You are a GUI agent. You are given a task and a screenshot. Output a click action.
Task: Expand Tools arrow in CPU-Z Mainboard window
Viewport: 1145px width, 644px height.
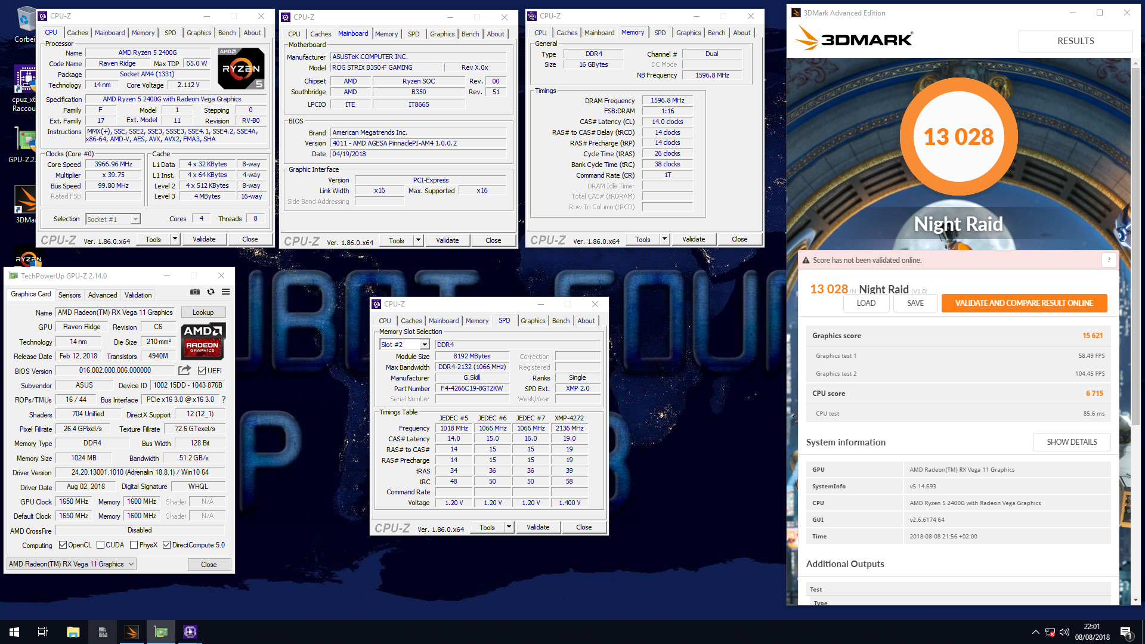418,240
